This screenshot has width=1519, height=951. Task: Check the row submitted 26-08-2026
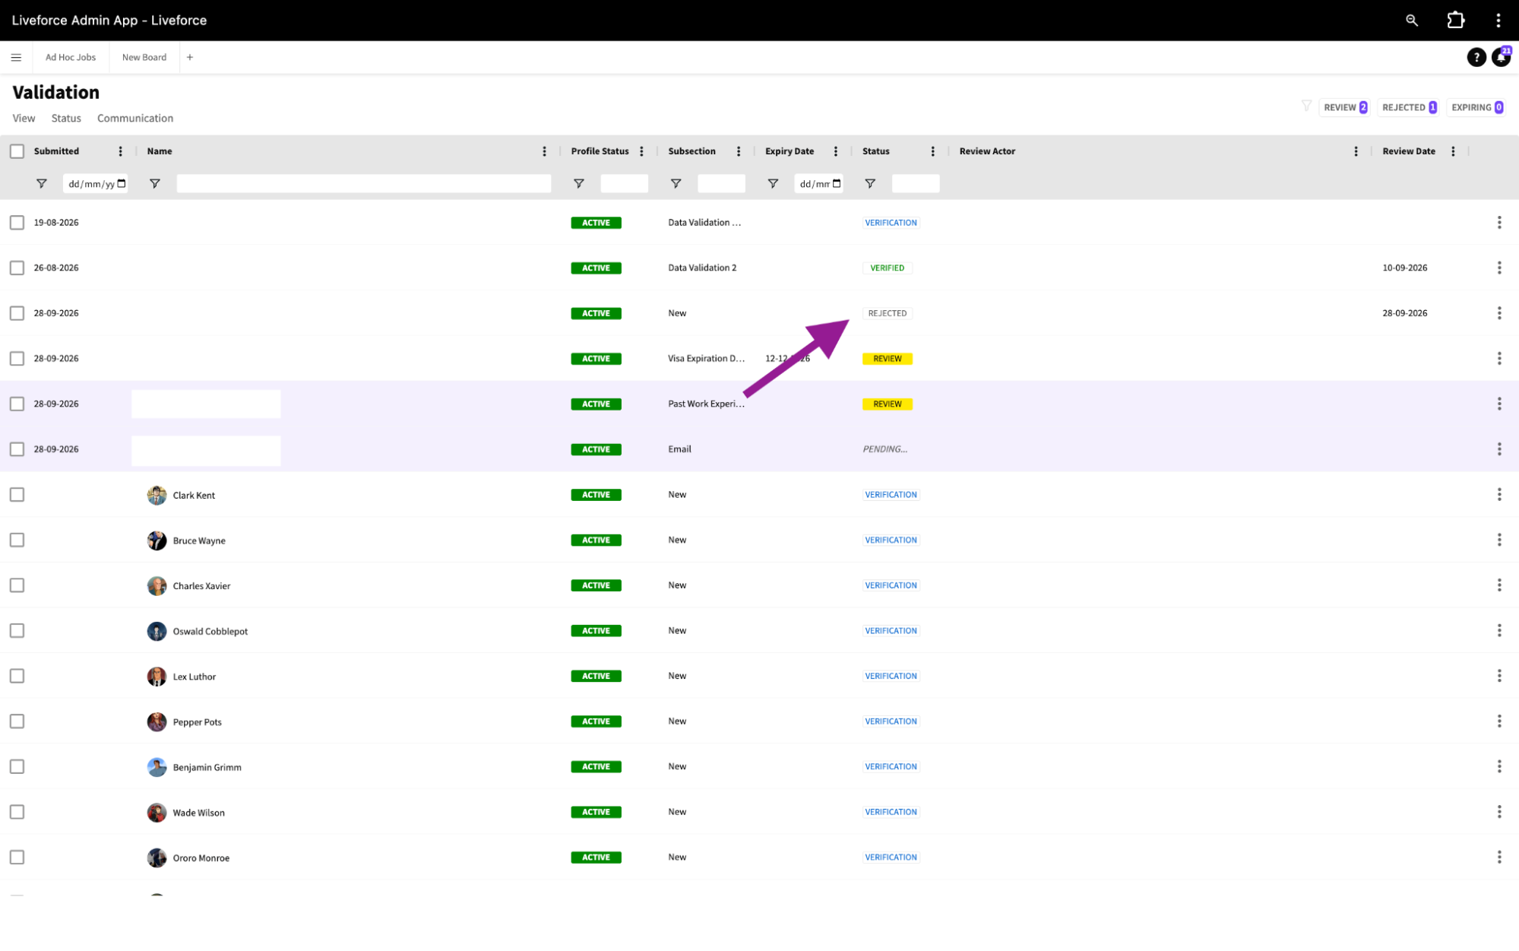pos(17,268)
